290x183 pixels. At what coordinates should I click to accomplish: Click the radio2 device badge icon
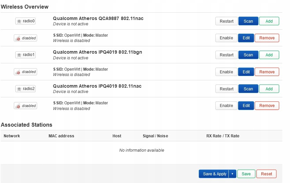pos(25,89)
